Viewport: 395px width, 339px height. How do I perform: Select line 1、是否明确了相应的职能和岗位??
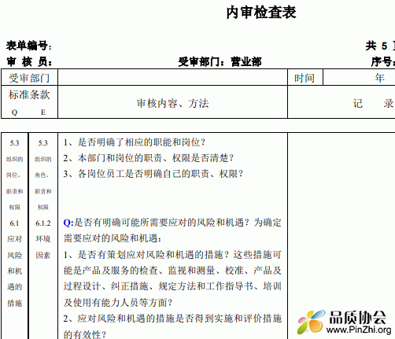tap(135, 142)
